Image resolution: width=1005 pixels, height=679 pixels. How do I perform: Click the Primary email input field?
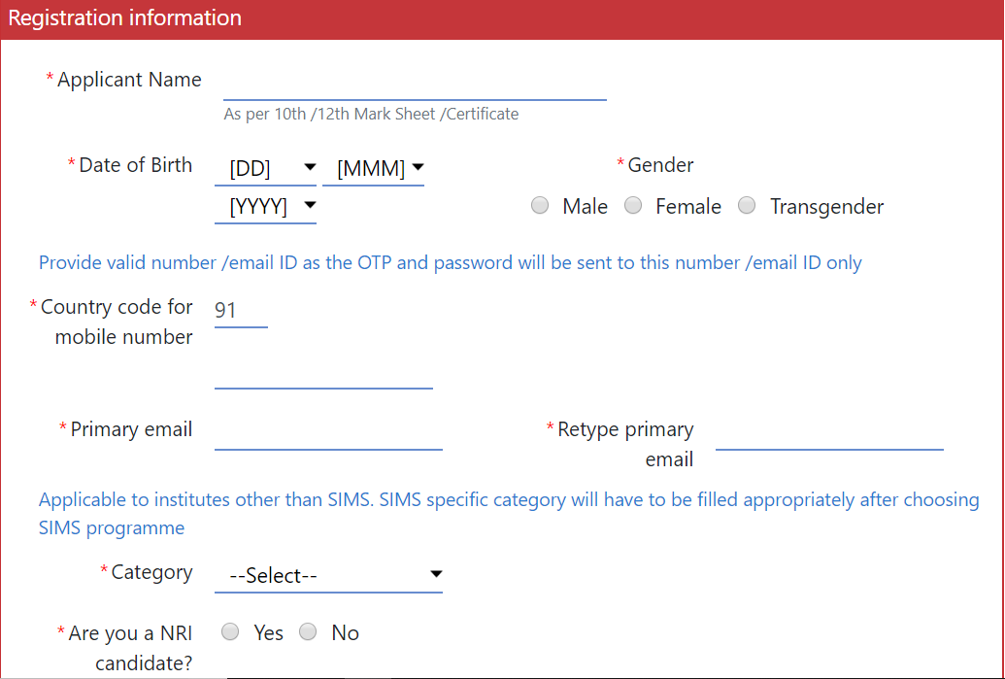click(328, 433)
